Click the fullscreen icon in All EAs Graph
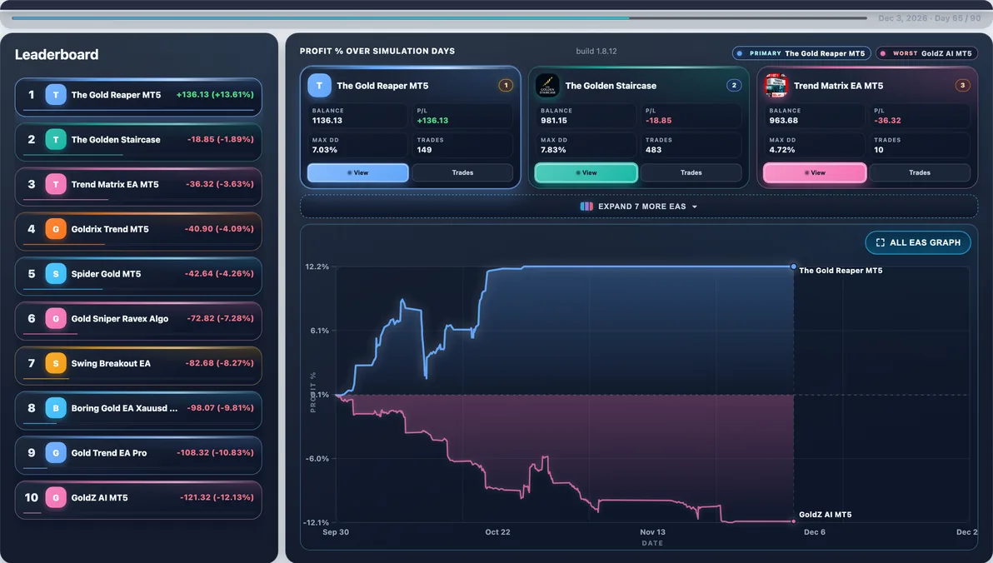This screenshot has width=993, height=563. click(881, 242)
